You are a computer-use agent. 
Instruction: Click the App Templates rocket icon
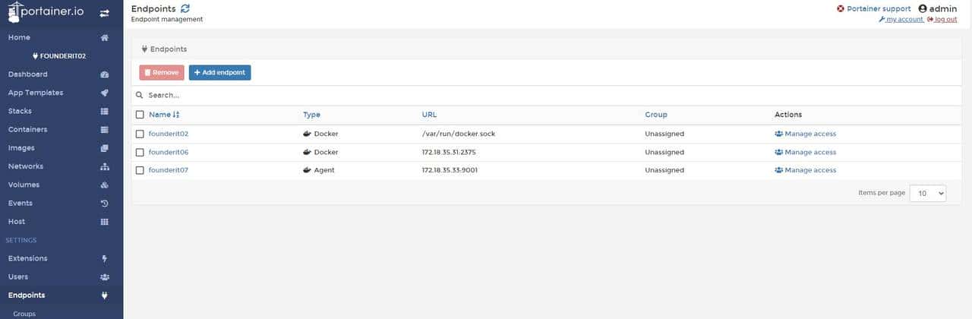click(x=105, y=93)
